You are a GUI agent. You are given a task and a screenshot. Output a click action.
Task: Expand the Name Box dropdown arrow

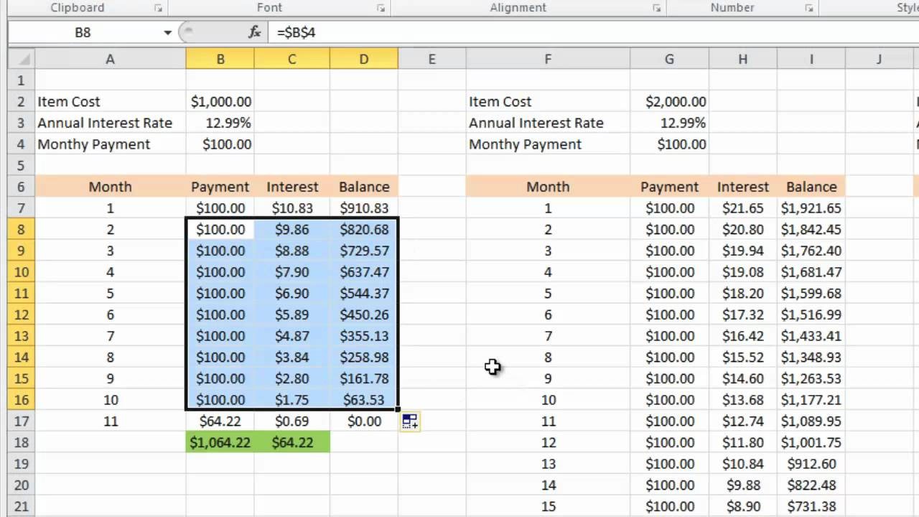[x=167, y=32]
